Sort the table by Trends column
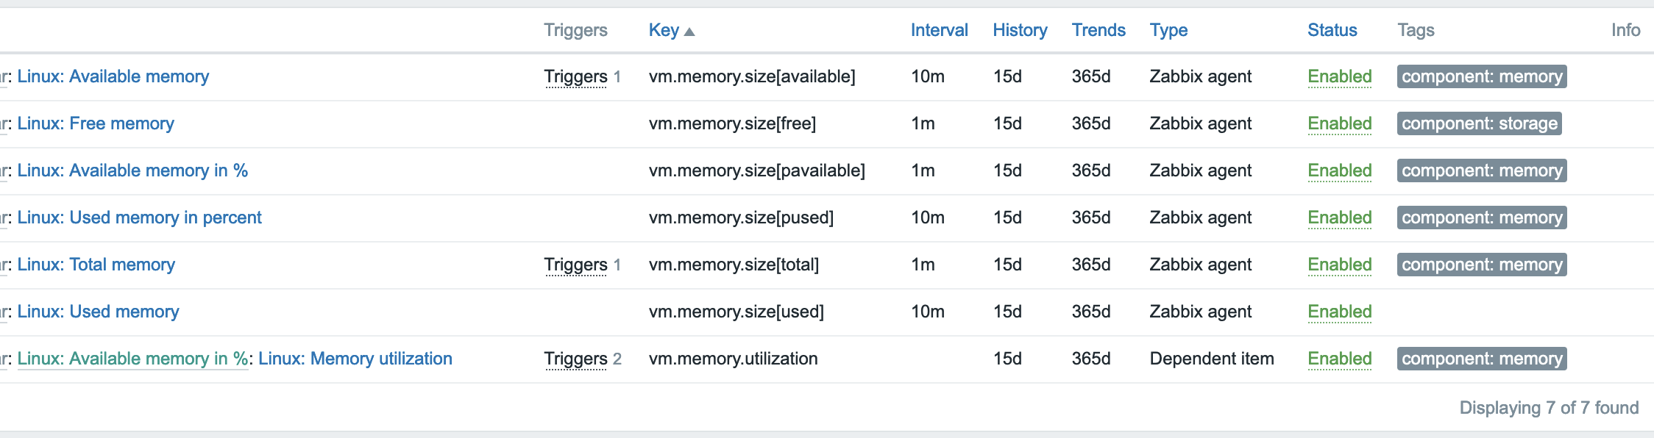Viewport: 1654px width, 438px height. click(x=1098, y=30)
